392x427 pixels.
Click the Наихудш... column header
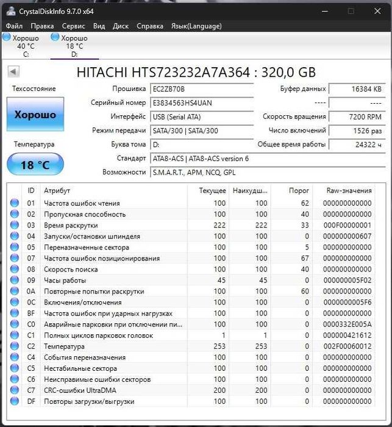tap(250, 190)
